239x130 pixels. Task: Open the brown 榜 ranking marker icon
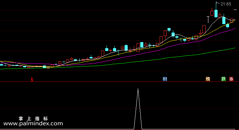[x=208, y=79]
